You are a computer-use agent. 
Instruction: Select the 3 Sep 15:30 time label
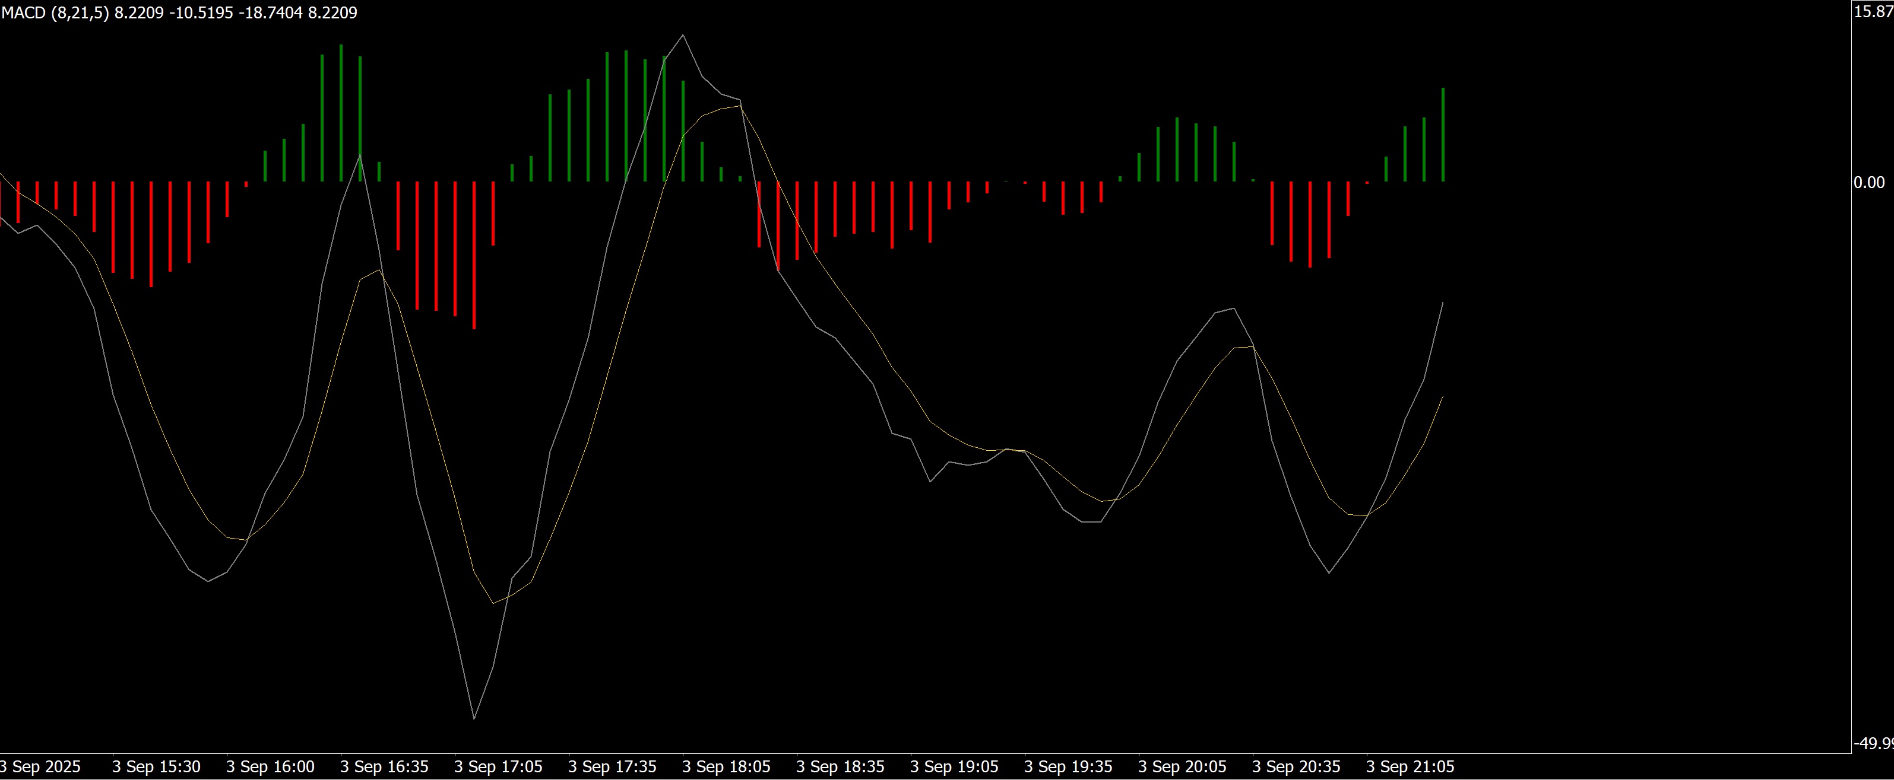[156, 767]
